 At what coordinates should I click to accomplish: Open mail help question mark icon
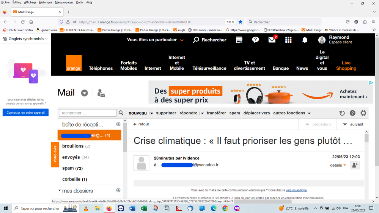[352, 113]
